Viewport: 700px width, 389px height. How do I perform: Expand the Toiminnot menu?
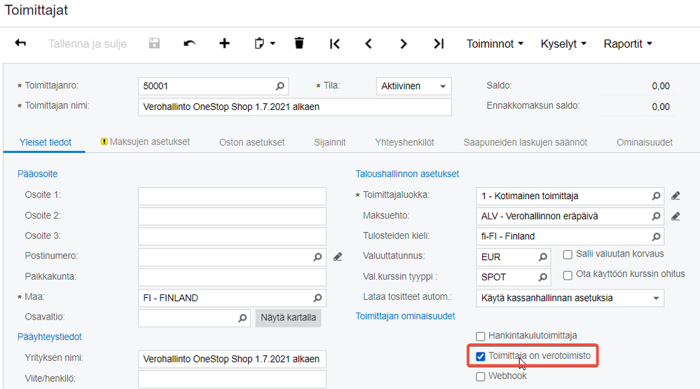pos(495,43)
